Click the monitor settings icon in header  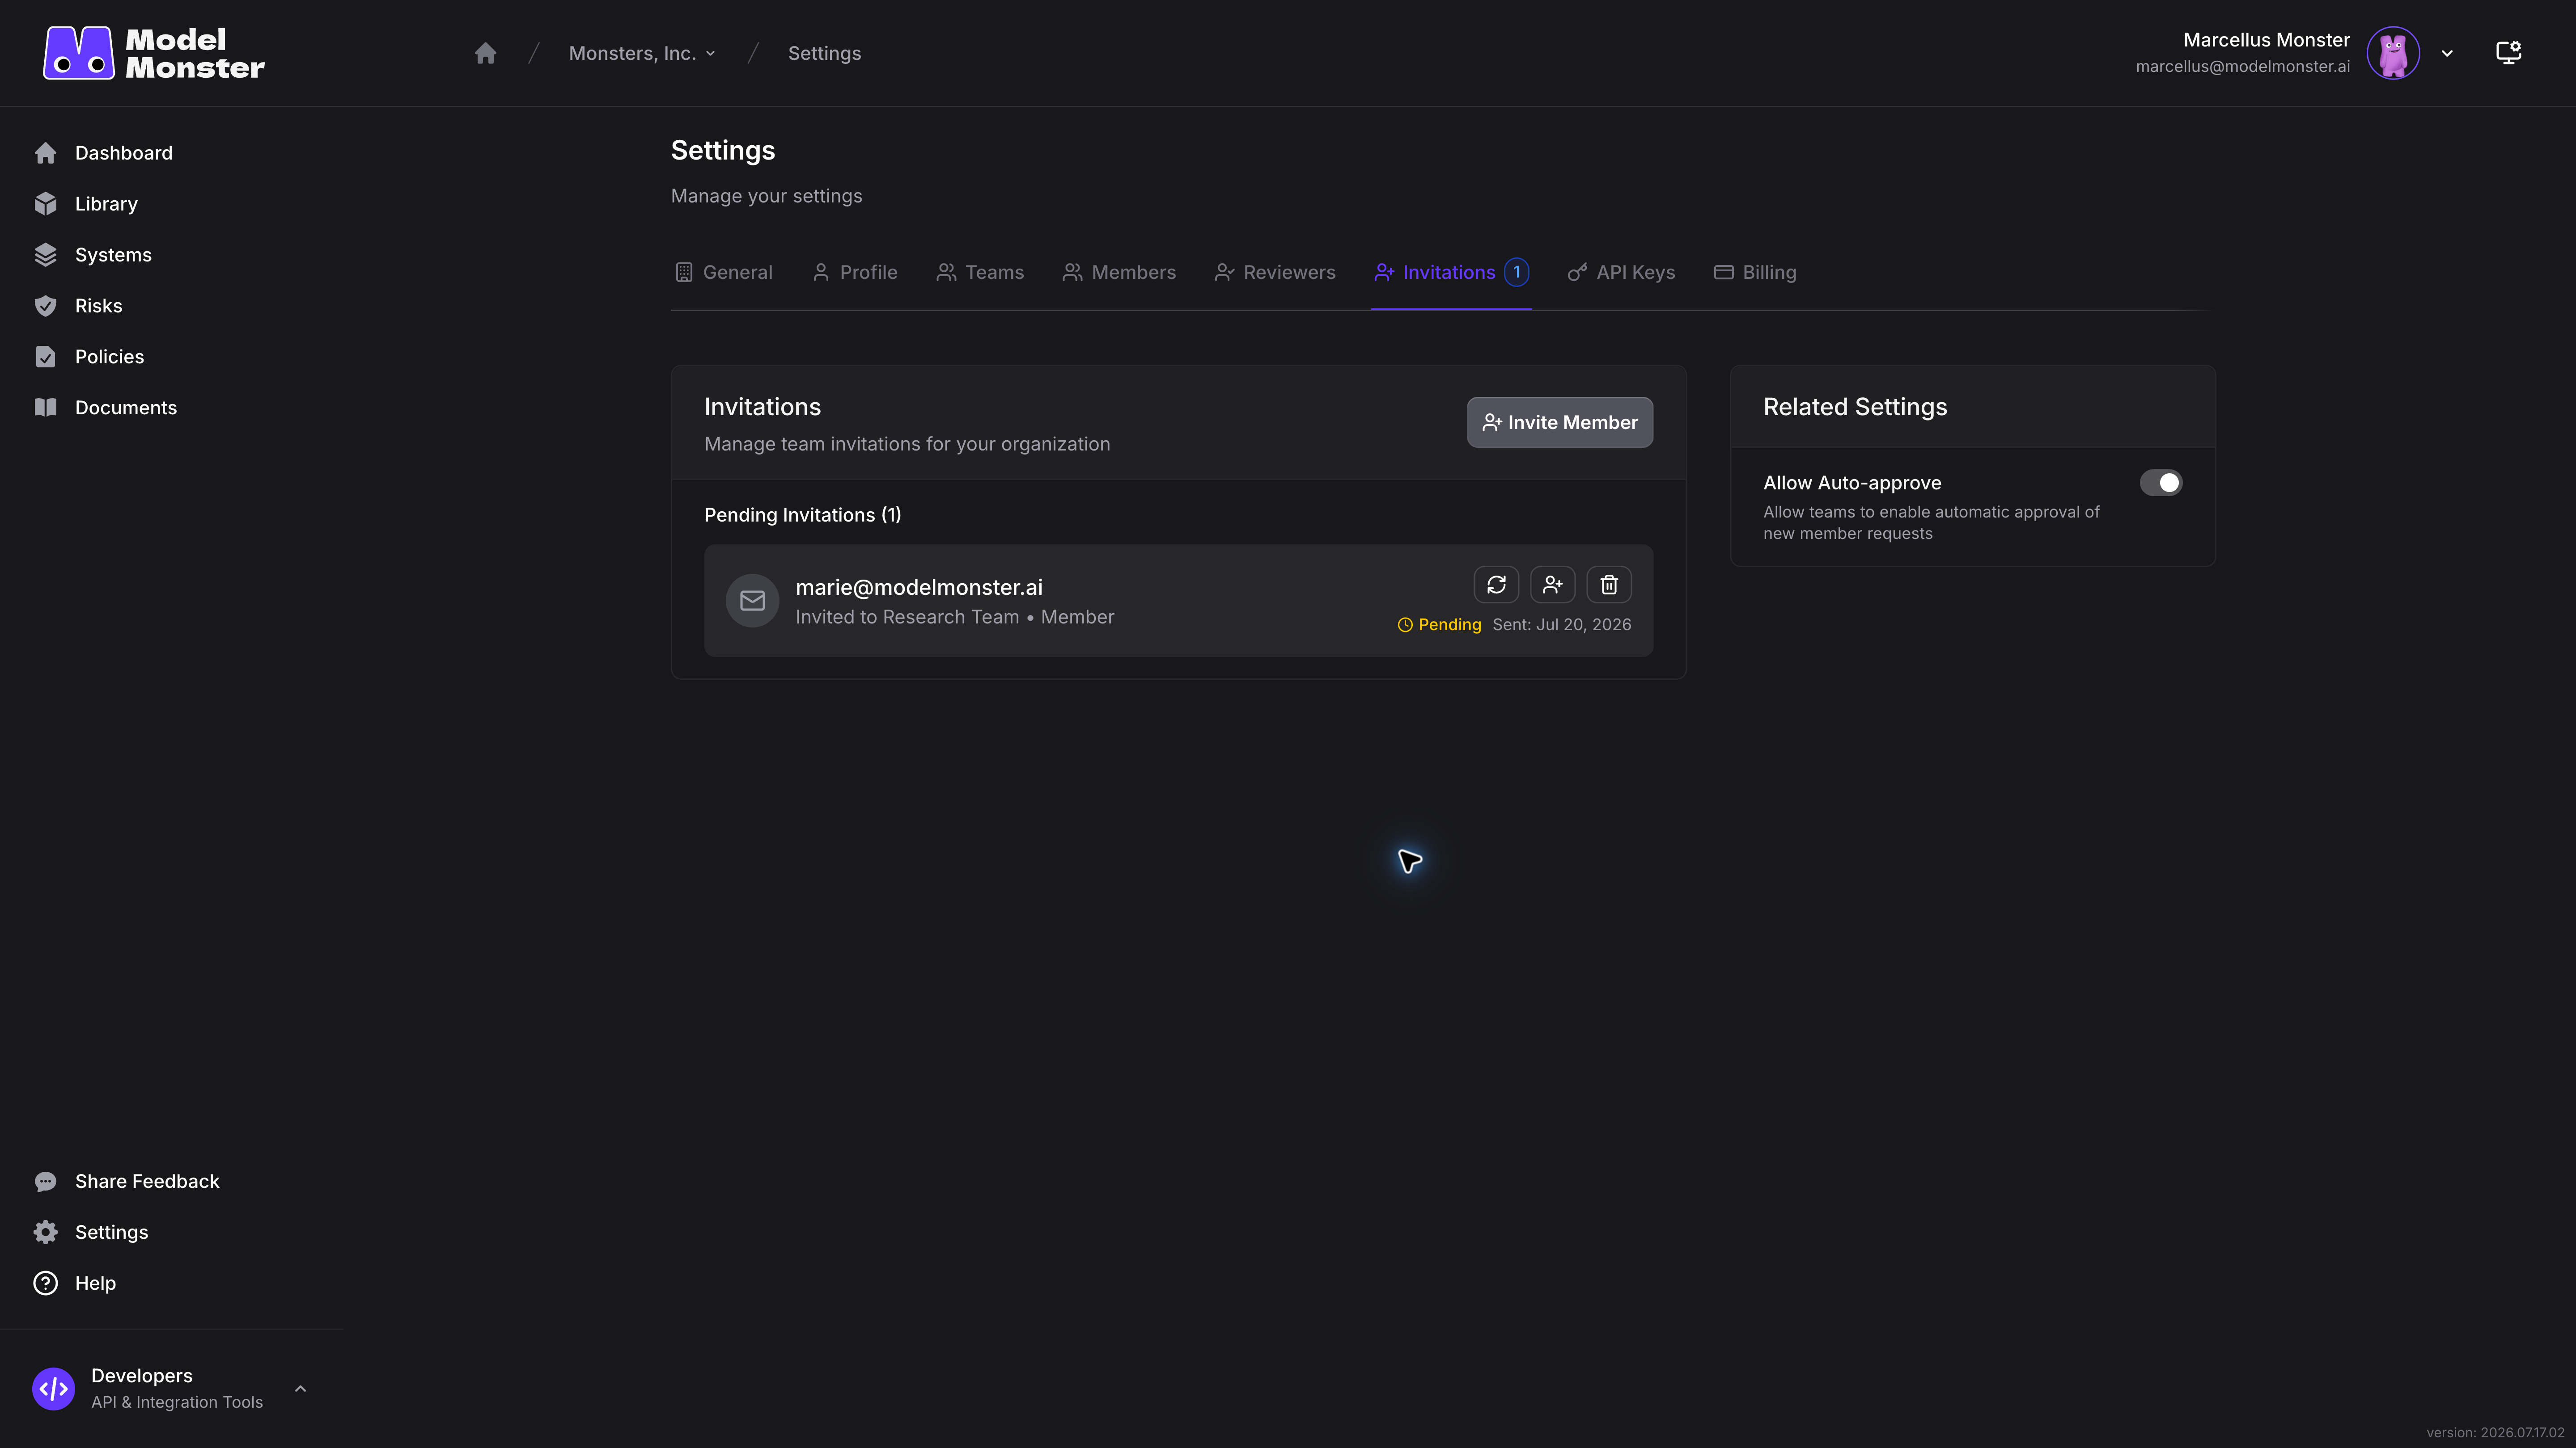(x=2508, y=53)
